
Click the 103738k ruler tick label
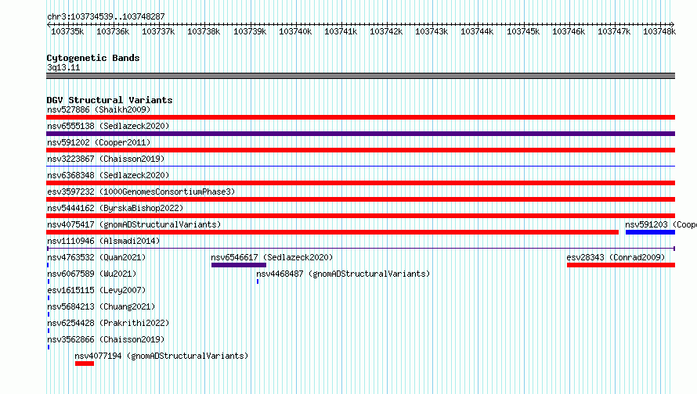tap(204, 31)
